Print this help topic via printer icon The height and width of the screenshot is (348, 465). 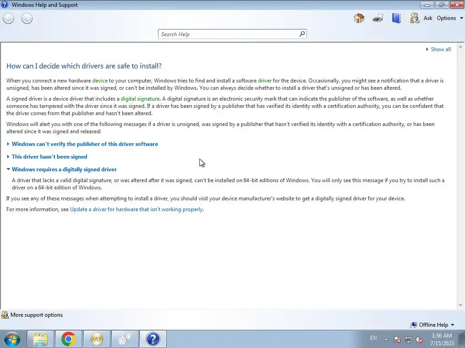pos(378,18)
